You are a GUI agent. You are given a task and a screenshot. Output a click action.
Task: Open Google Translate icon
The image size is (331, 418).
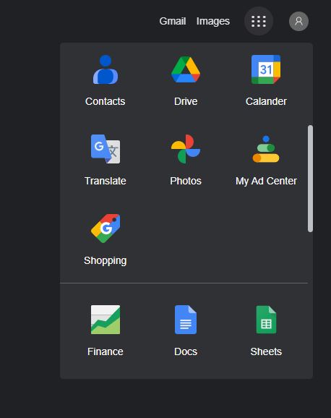106,149
